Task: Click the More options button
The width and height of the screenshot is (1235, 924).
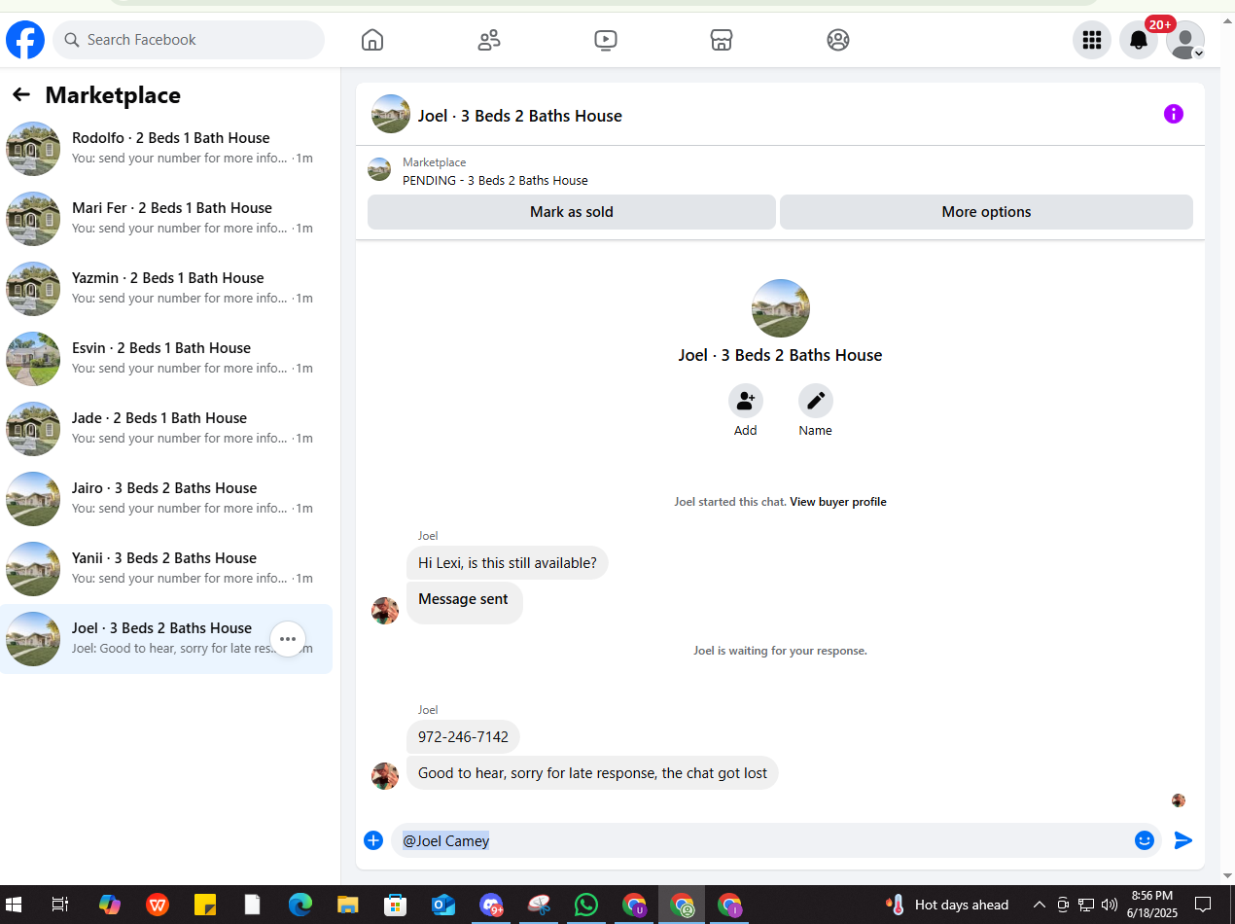Action: click(986, 212)
